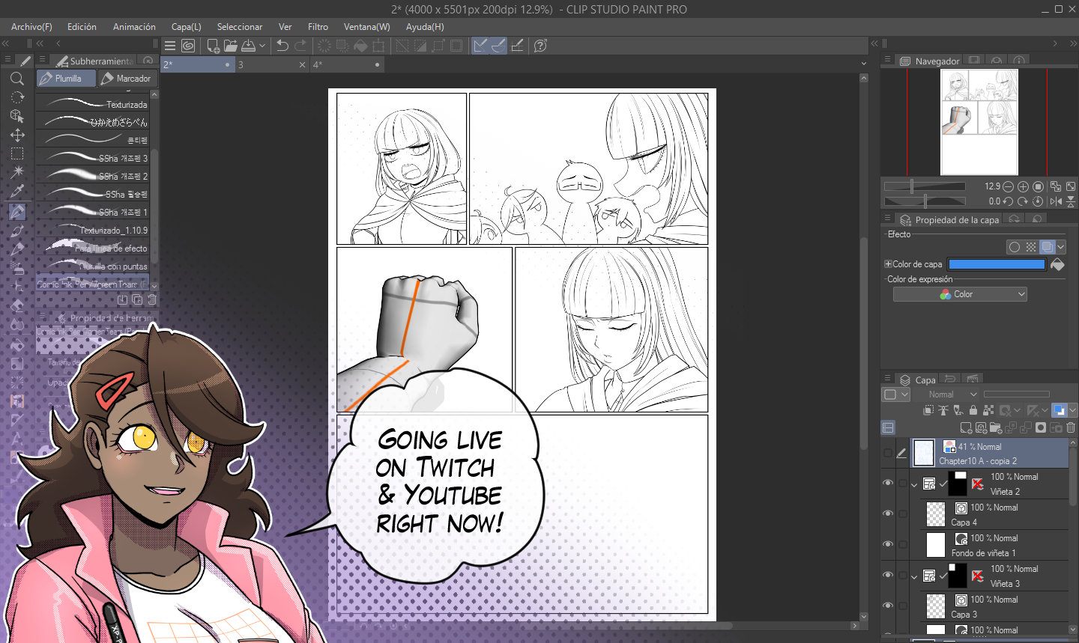Choose the Texturizada pen brush
Image resolution: width=1079 pixels, height=643 pixels.
pyautogui.click(x=96, y=104)
